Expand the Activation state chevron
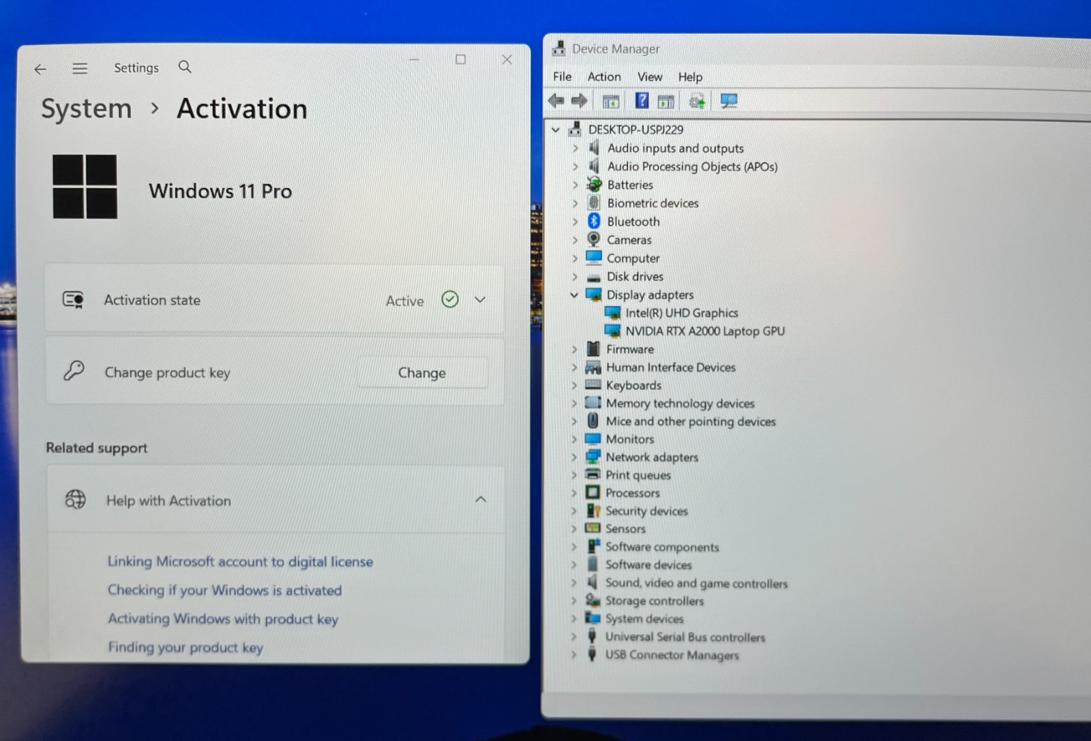Image resolution: width=1091 pixels, height=741 pixels. 480,299
